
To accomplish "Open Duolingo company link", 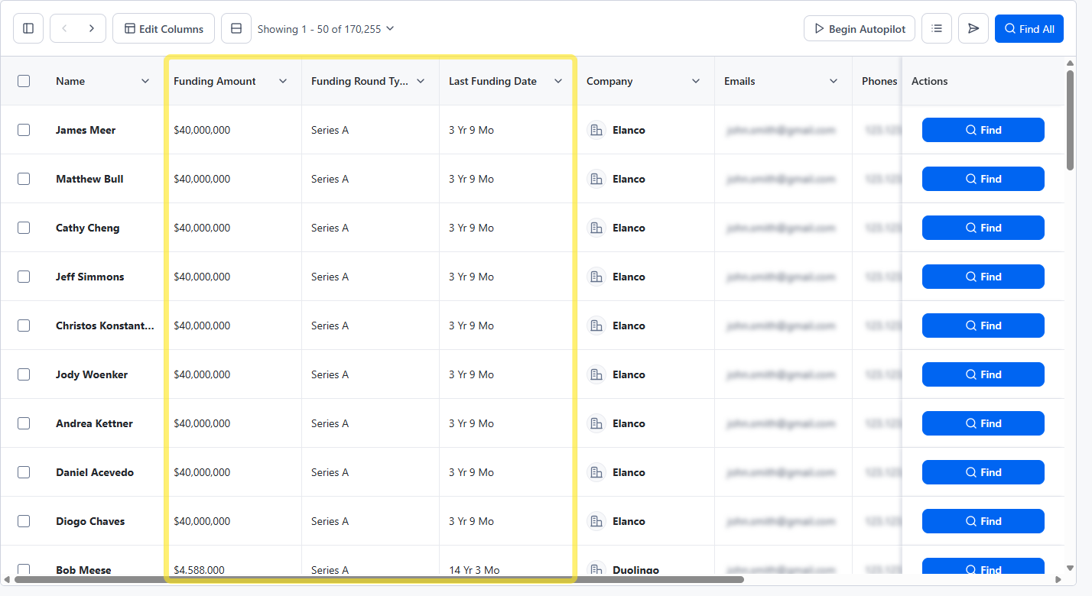I will click(x=635, y=569).
